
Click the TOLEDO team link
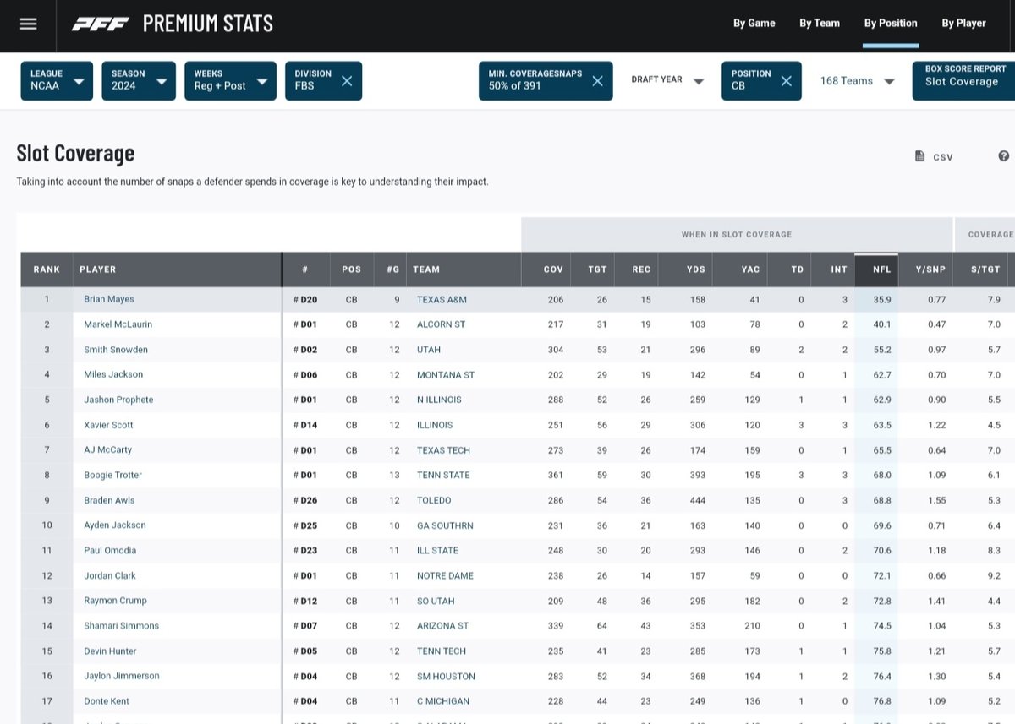(x=434, y=500)
